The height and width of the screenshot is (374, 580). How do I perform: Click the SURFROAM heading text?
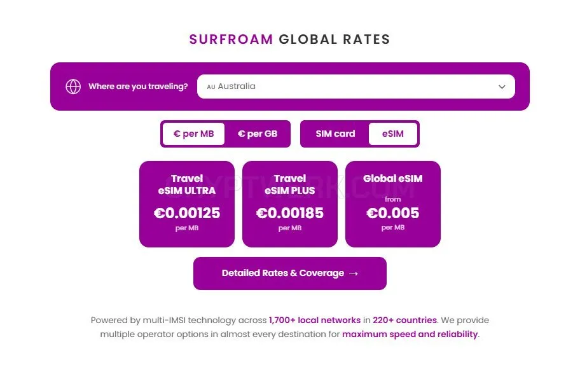(231, 39)
